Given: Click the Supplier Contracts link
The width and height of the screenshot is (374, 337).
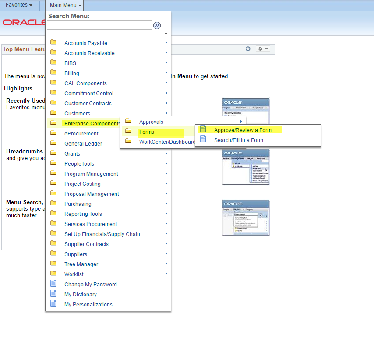Looking at the screenshot, I should 86,244.
